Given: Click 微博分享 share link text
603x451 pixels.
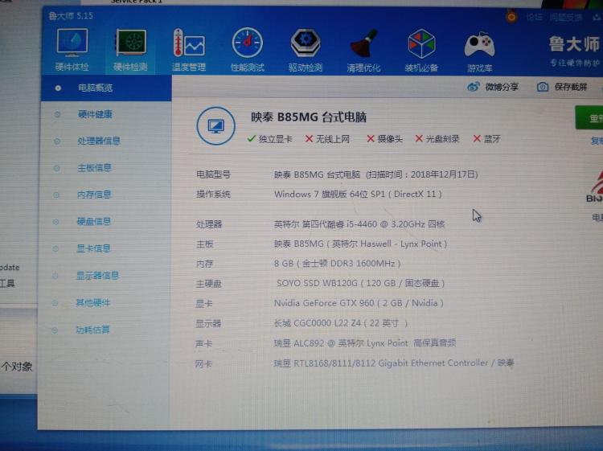Looking at the screenshot, I should click(502, 87).
